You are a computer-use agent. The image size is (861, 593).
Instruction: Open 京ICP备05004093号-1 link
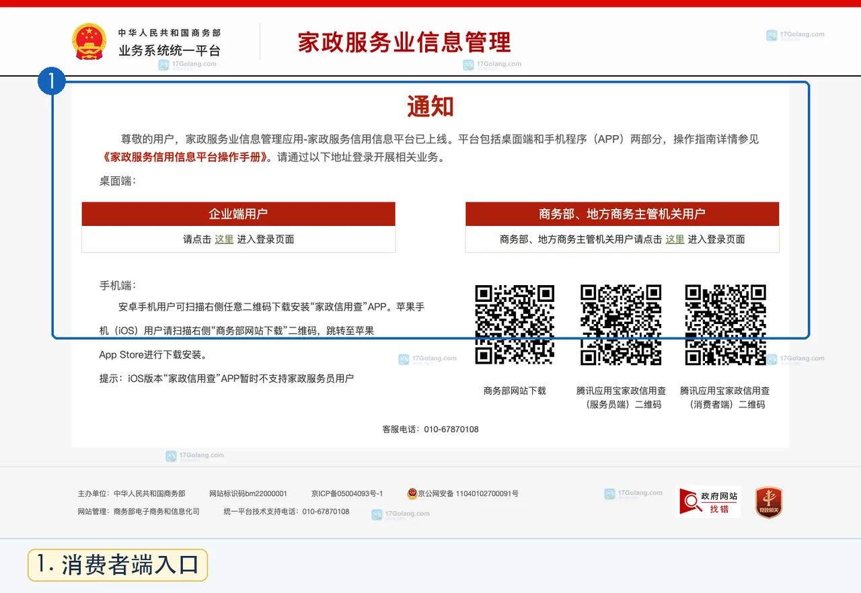[347, 493]
